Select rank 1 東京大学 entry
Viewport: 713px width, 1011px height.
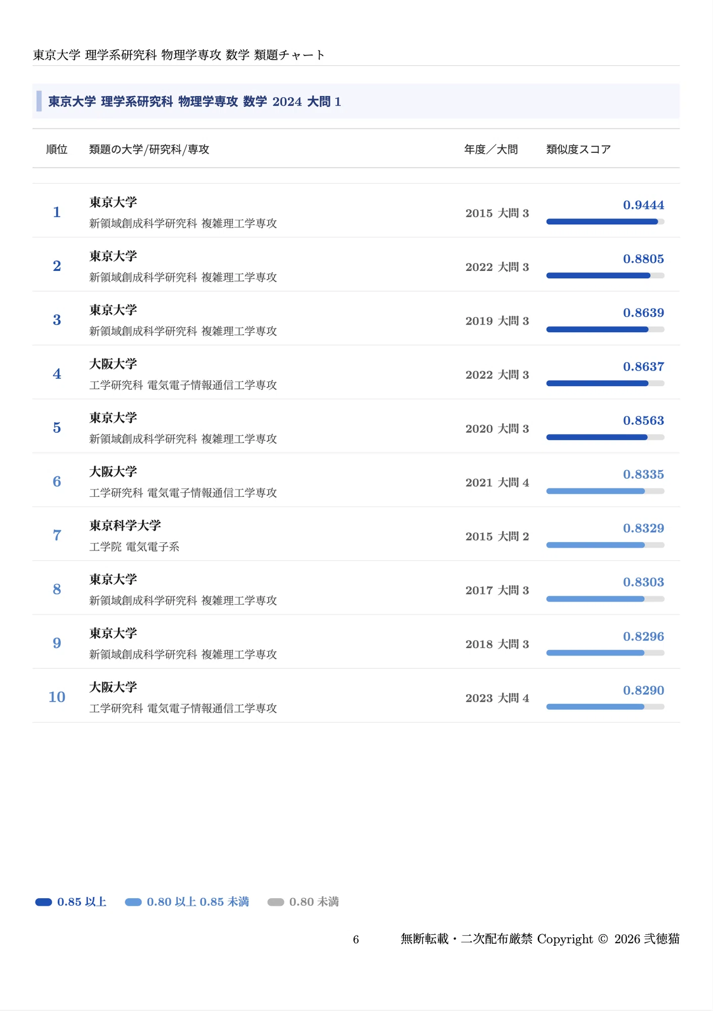click(356, 211)
